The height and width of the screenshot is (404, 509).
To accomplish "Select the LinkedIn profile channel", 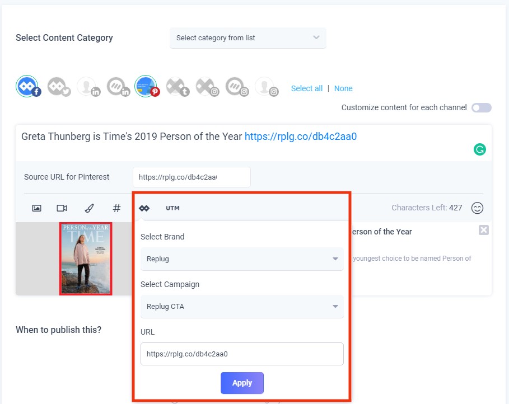I will tap(88, 86).
